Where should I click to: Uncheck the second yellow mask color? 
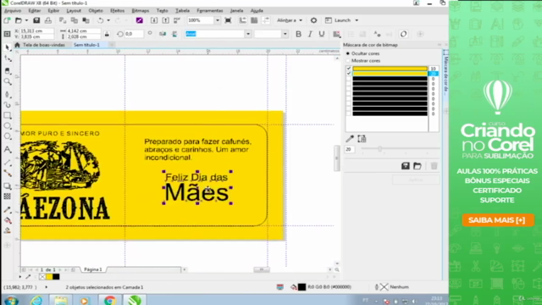(348, 74)
